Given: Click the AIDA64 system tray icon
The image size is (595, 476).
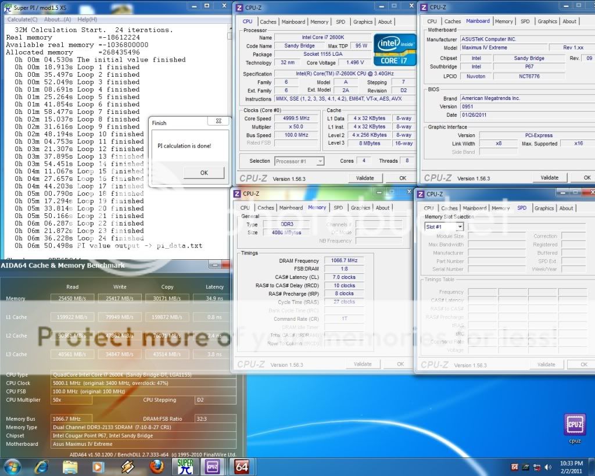Looking at the screenshot, I should point(515,467).
